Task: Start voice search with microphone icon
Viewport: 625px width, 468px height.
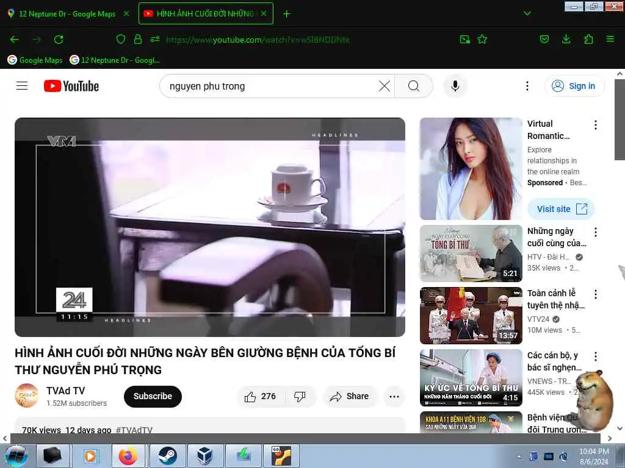Action: [x=455, y=86]
